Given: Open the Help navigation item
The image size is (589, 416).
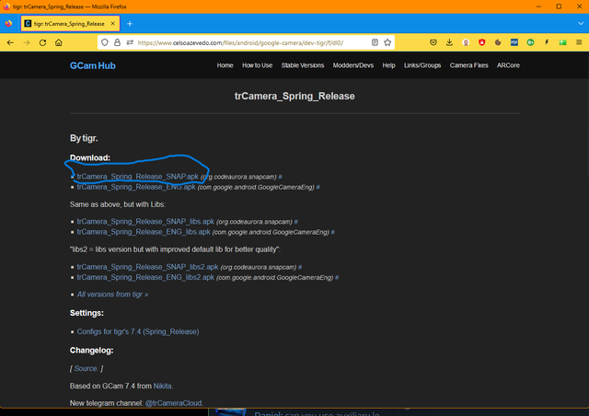Looking at the screenshot, I should 388,65.
